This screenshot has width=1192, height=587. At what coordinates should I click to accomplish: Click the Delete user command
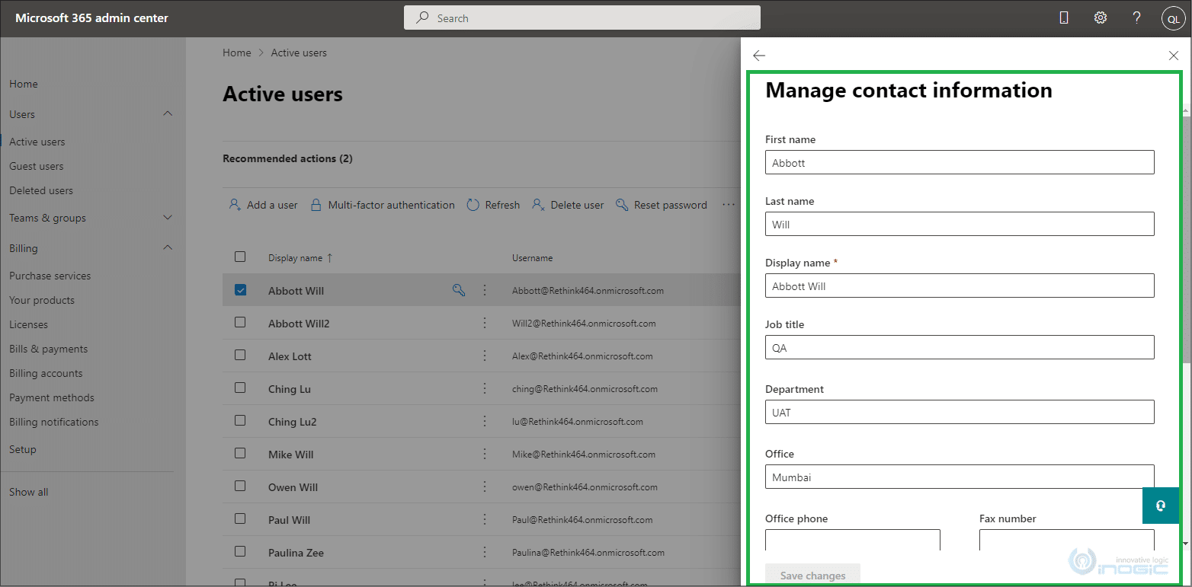point(568,205)
